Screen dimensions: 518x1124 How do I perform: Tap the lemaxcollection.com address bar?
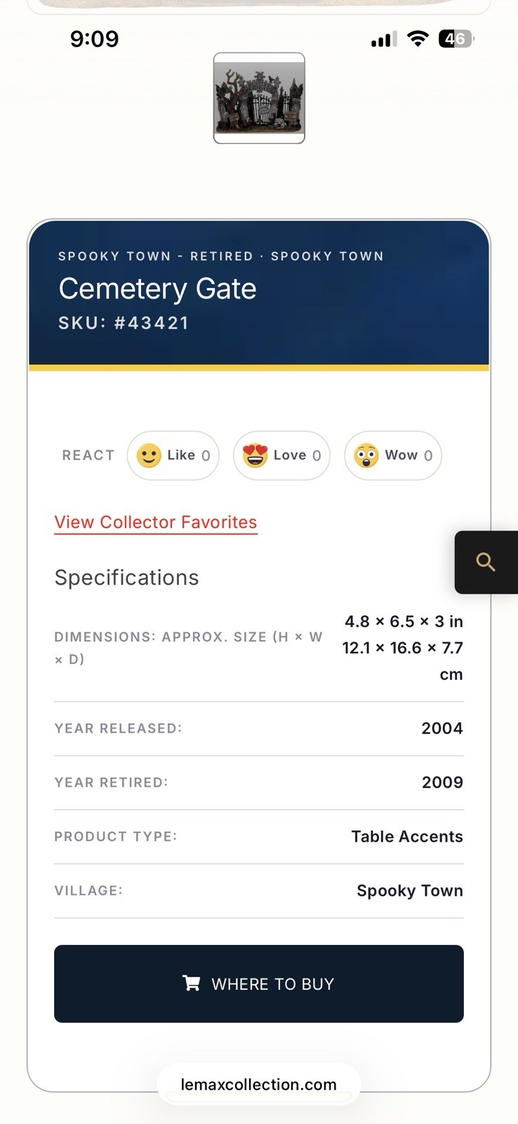(x=259, y=1085)
